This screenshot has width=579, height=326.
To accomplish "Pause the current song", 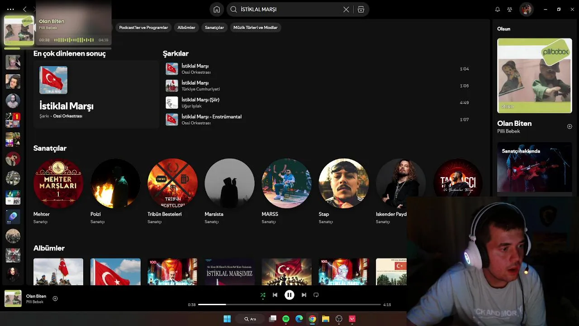I will [x=289, y=295].
